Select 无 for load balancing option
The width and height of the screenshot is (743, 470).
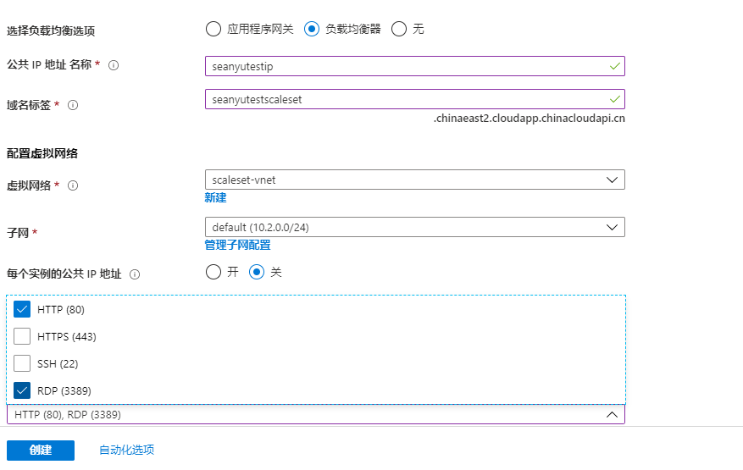tap(399, 29)
